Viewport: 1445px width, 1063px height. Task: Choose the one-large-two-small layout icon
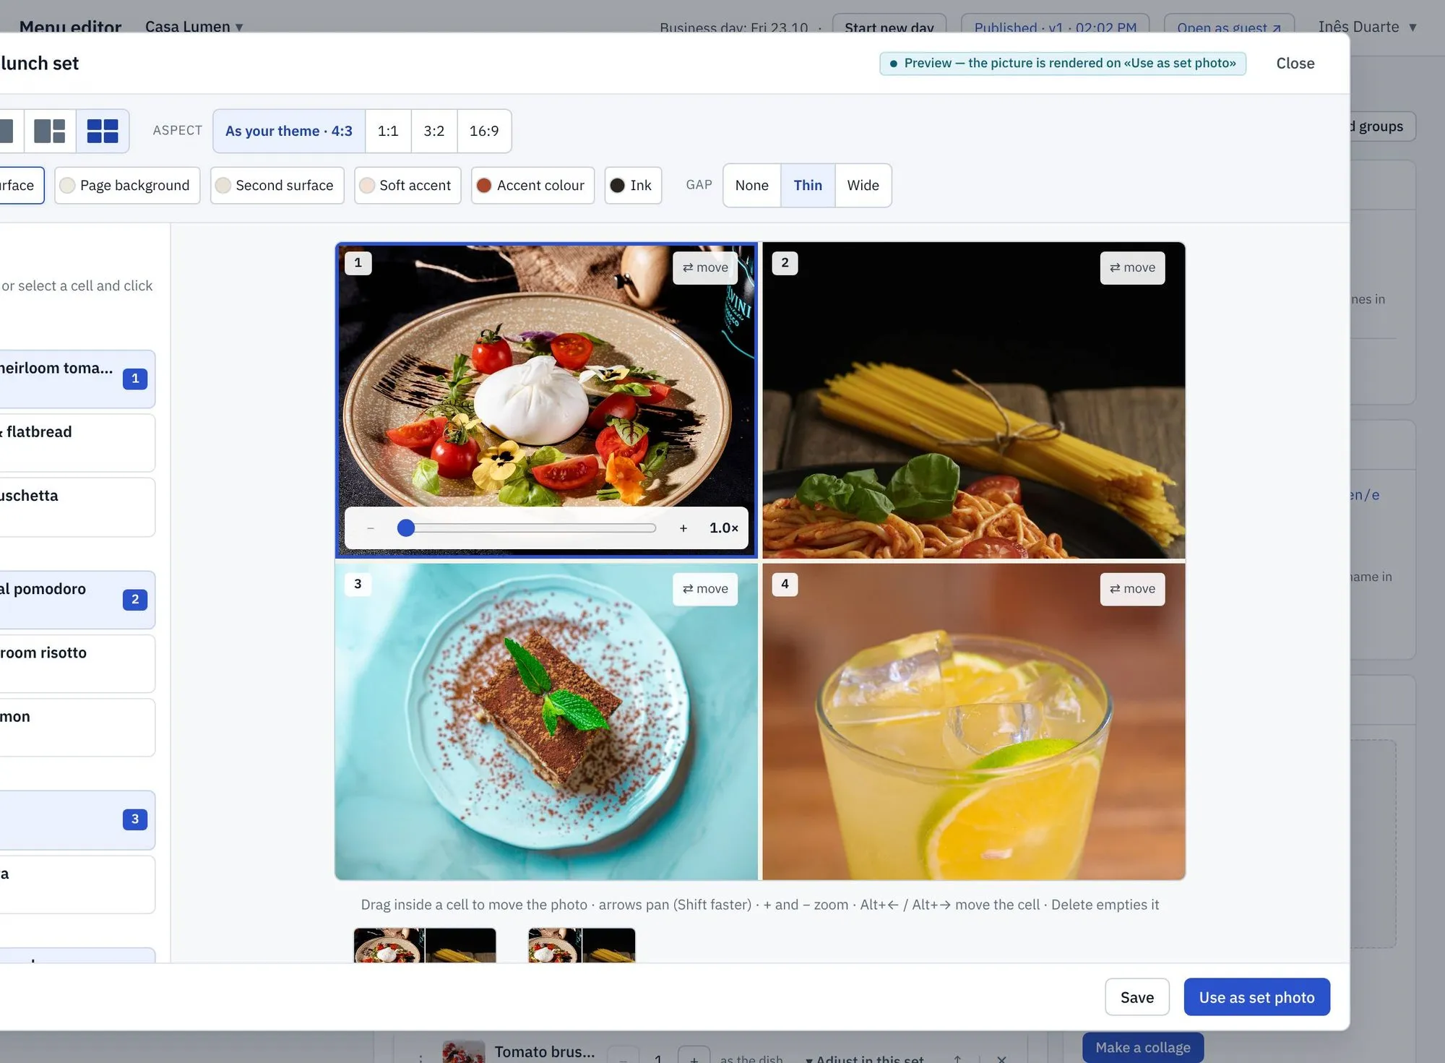point(50,131)
